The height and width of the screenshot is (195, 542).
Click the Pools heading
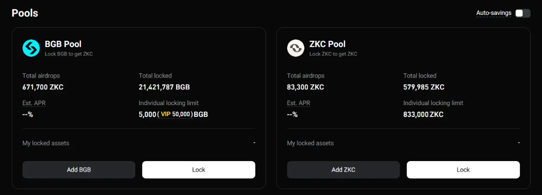[25, 13]
